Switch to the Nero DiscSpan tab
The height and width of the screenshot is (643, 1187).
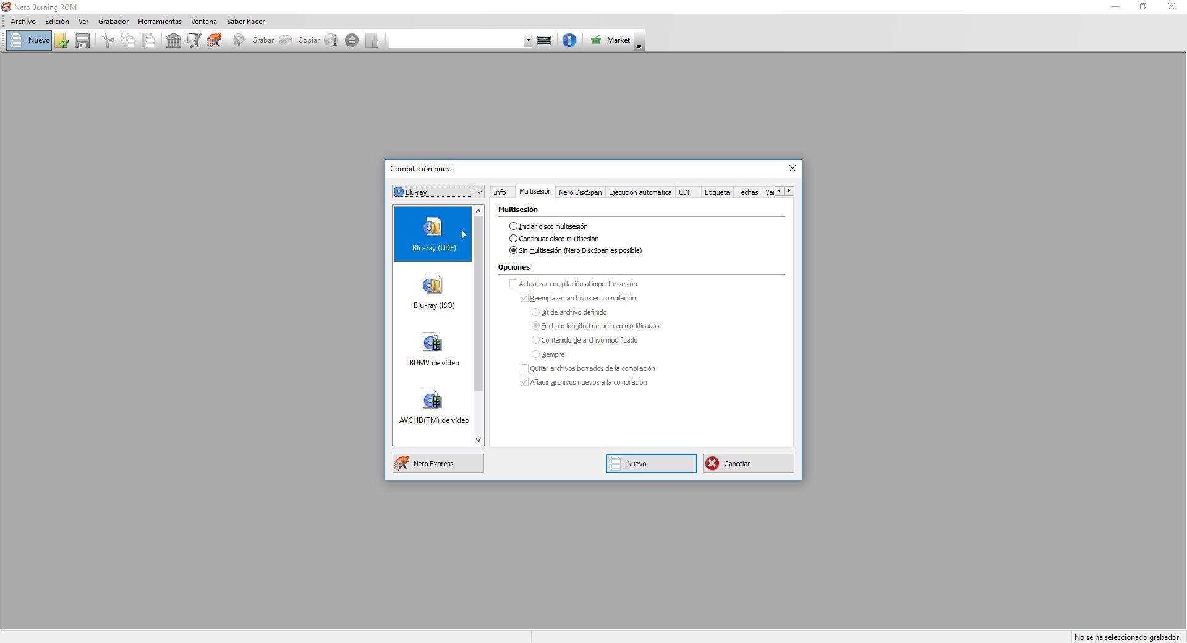(580, 192)
